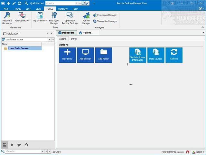Screen dimensions: 206x155
Task: Switch to the Entries tab
Action: (74, 39)
